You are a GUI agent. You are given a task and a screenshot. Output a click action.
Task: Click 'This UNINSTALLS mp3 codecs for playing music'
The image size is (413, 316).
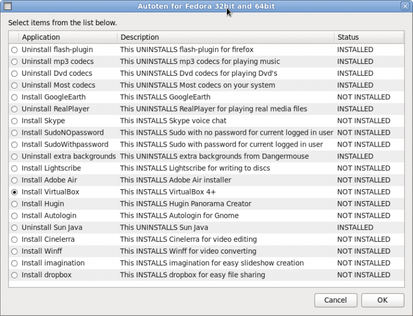(200, 62)
